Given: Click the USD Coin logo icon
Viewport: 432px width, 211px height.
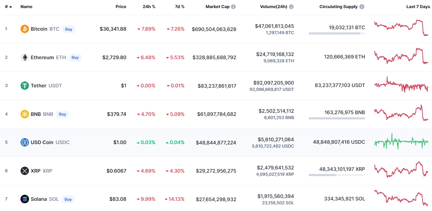Looking at the screenshot, I should click(x=25, y=142).
